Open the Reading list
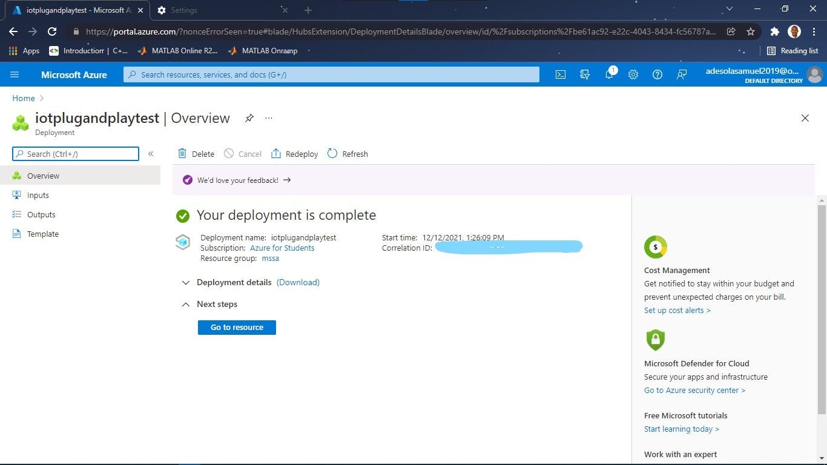 [x=792, y=51]
